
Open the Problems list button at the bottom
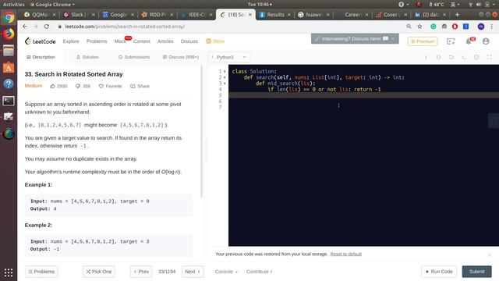point(41,272)
